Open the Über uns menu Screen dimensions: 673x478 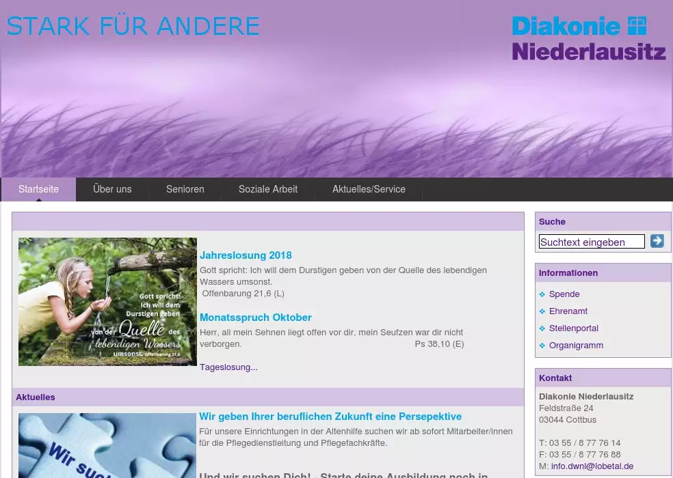[x=112, y=189]
